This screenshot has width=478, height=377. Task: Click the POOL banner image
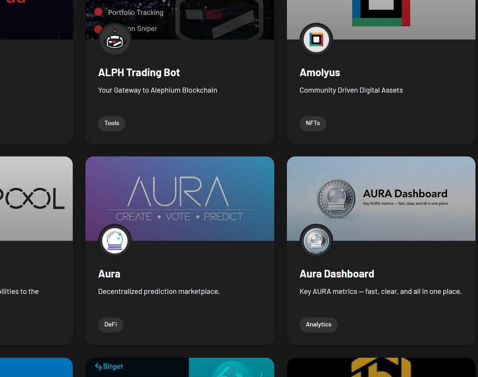click(x=36, y=199)
